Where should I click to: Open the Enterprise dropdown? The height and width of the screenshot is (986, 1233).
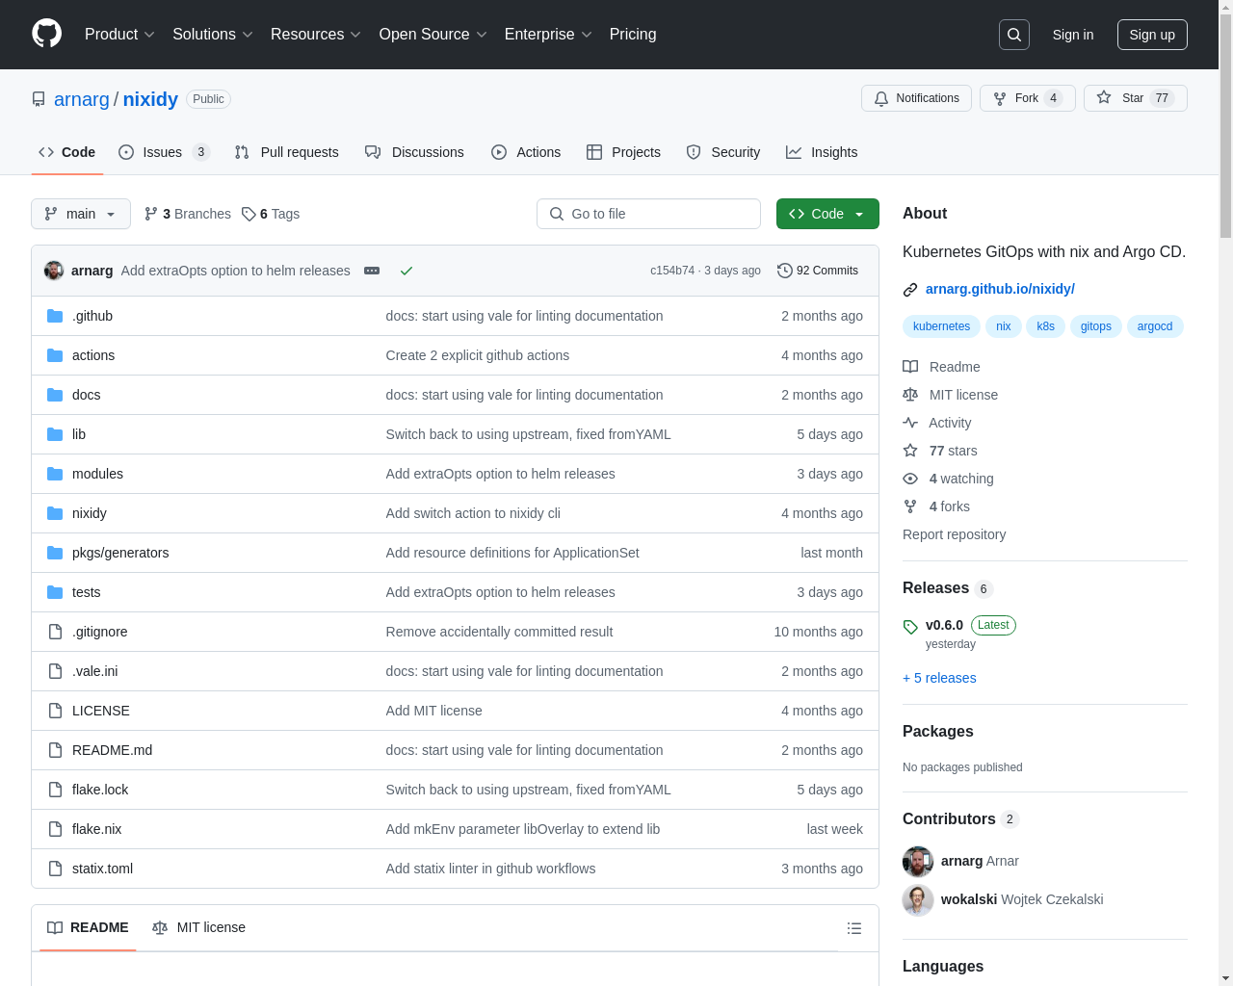pyautogui.click(x=548, y=35)
